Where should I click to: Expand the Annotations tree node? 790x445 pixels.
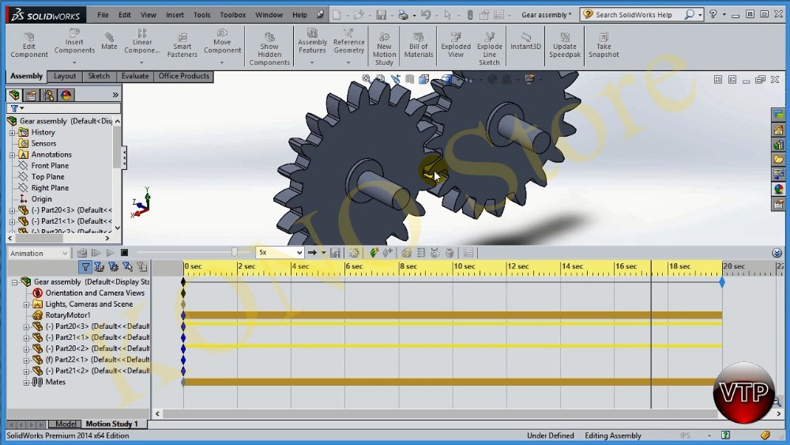pyautogui.click(x=13, y=155)
